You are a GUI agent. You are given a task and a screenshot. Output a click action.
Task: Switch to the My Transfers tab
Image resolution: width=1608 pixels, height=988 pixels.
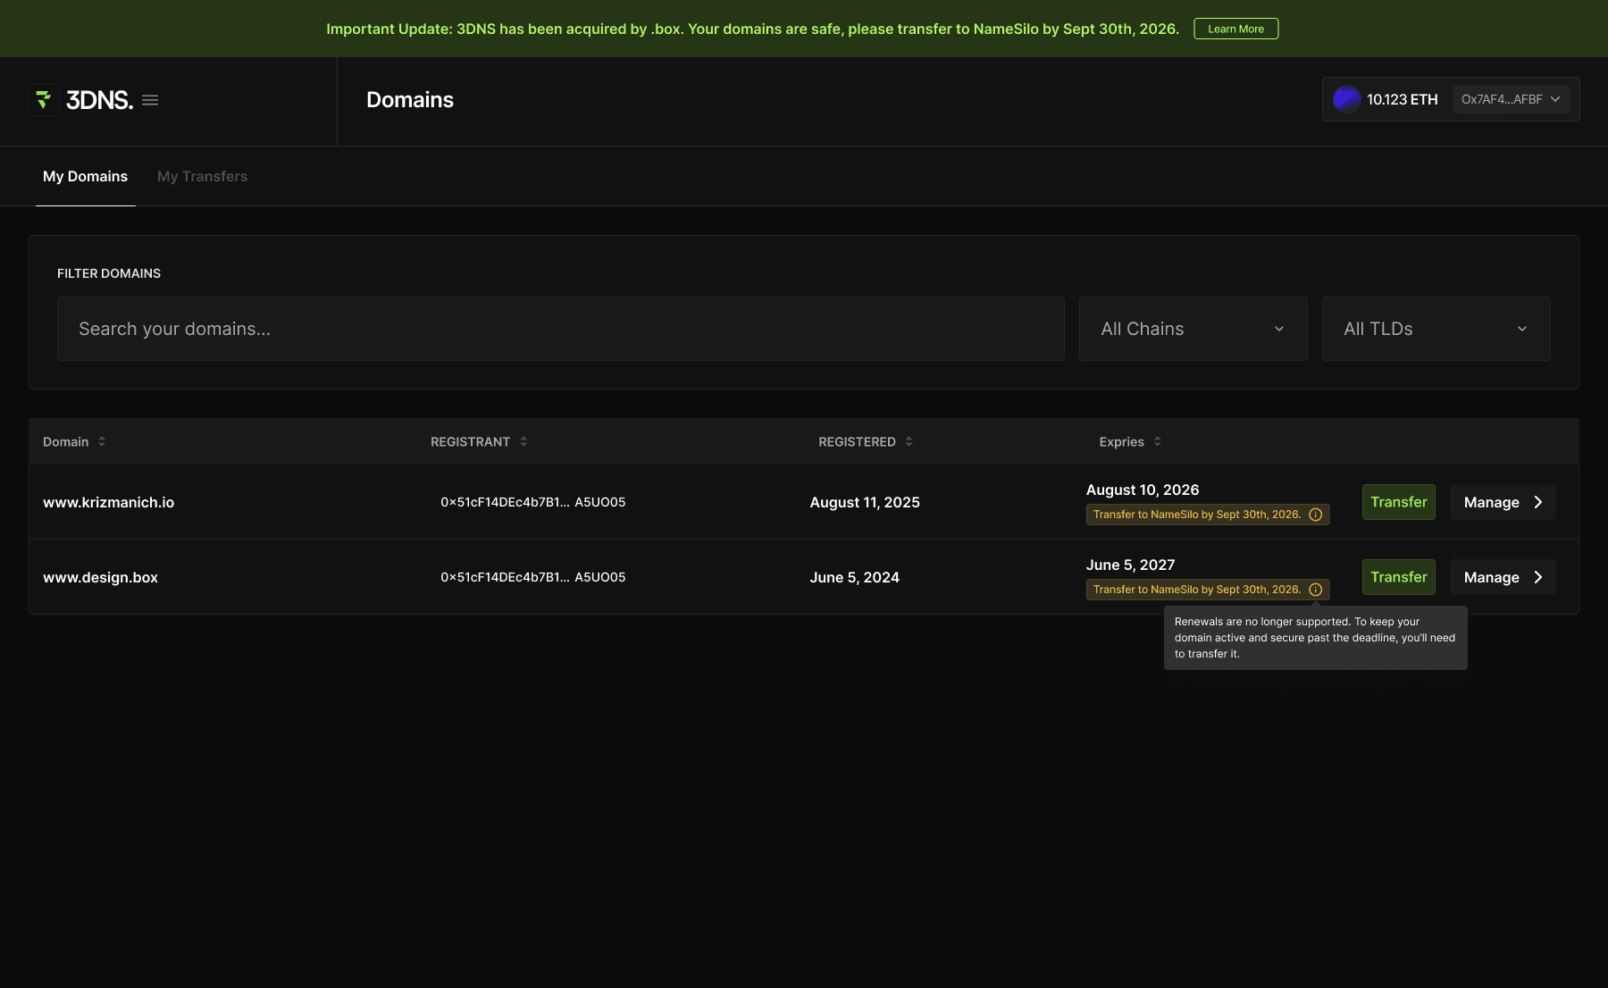(x=202, y=176)
